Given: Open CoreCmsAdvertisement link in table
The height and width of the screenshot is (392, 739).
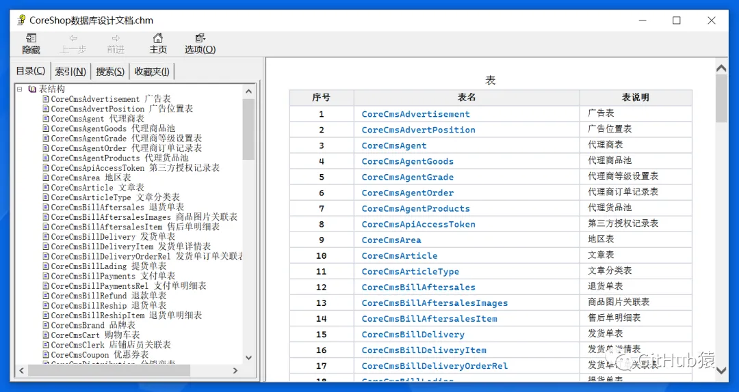Looking at the screenshot, I should (x=416, y=114).
